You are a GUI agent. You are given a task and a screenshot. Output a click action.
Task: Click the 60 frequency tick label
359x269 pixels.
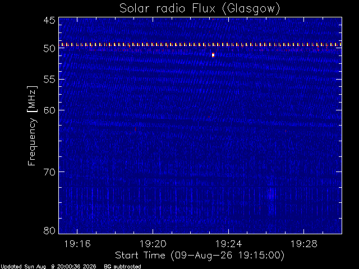pos(49,110)
